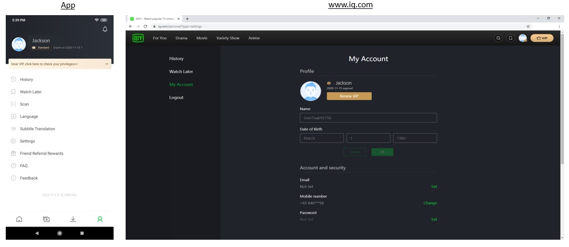Open History in the app menu
569x247 pixels.
tap(26, 79)
